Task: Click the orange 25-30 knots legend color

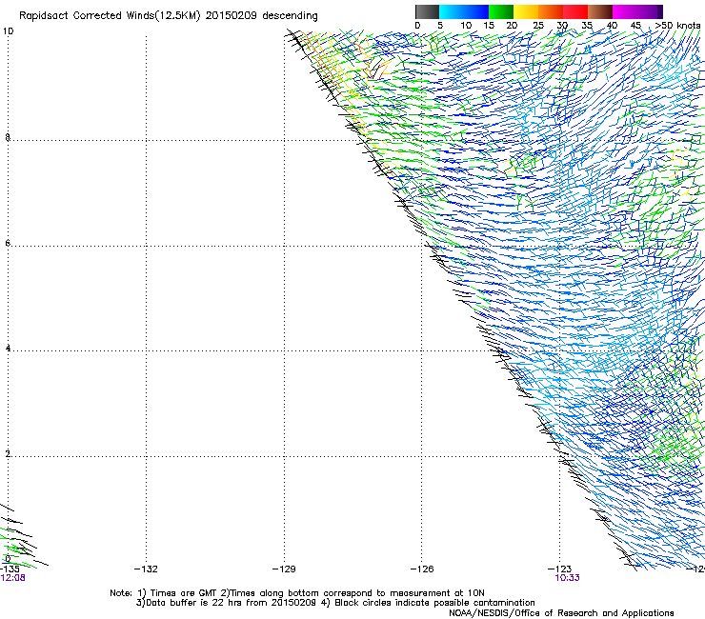Action: tap(551, 11)
